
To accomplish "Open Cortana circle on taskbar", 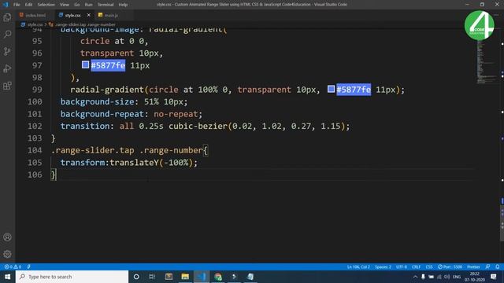I will [136, 277].
